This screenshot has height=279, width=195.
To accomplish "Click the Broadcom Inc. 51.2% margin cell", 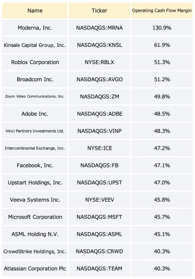I will tap(162, 79).
